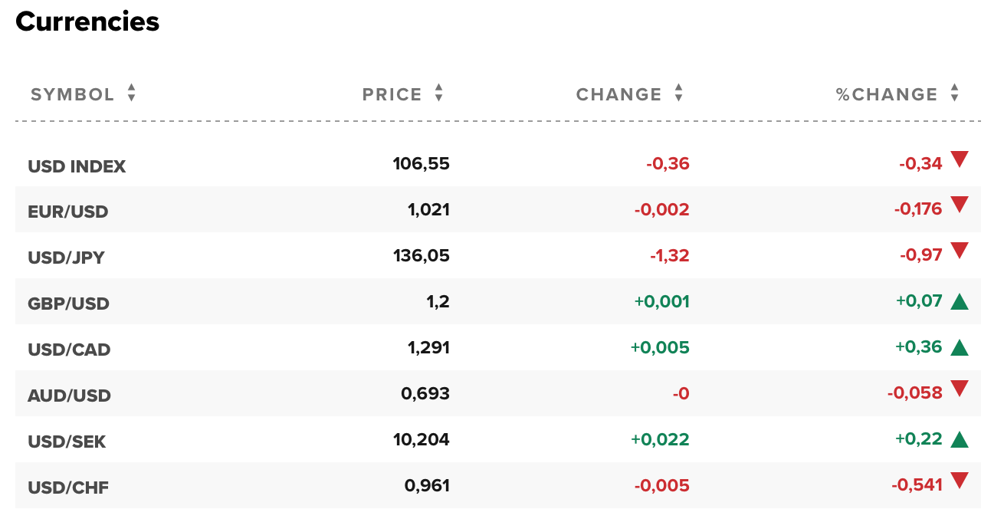Click green up triangle on USD/SEK row
This screenshot has height=532, width=1004.
point(959,439)
